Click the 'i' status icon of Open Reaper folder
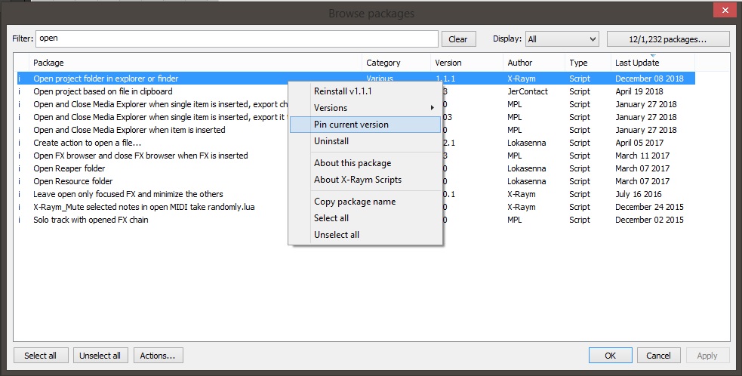Image resolution: width=742 pixels, height=376 pixels. click(20, 168)
